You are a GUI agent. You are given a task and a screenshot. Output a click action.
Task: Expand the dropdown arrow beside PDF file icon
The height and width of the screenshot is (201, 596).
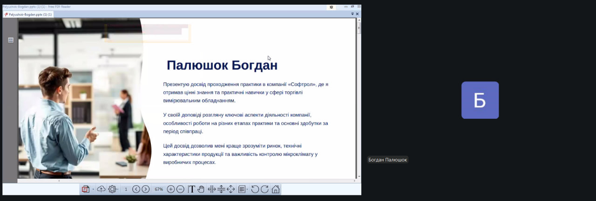93,189
